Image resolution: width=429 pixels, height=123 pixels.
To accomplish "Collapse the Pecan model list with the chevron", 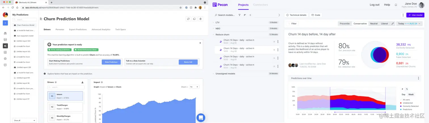I will pyautogui.click(x=279, y=15).
